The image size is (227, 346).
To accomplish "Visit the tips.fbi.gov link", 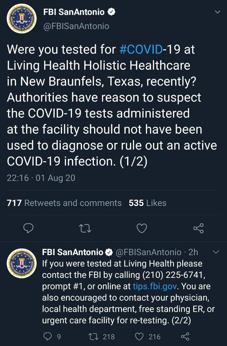I will click(x=155, y=286).
